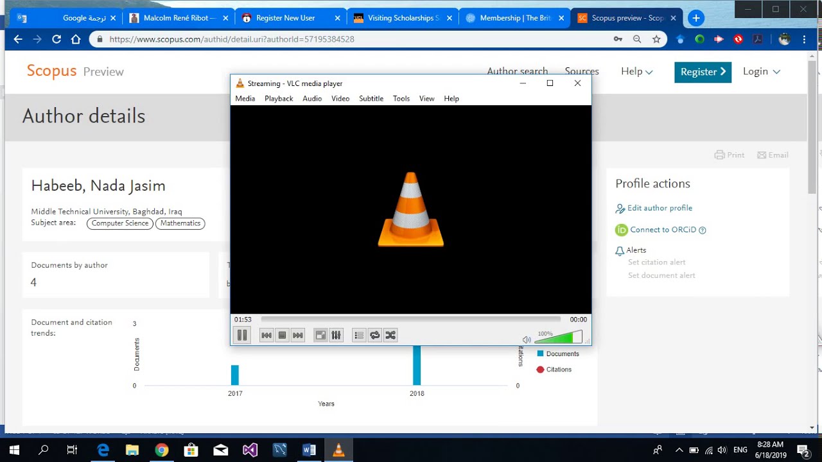Pause playback in VLC media player
Image resolution: width=822 pixels, height=462 pixels.
[242, 335]
